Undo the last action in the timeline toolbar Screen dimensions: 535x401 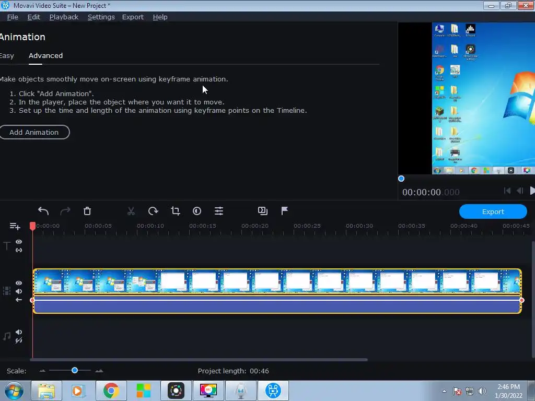click(43, 211)
